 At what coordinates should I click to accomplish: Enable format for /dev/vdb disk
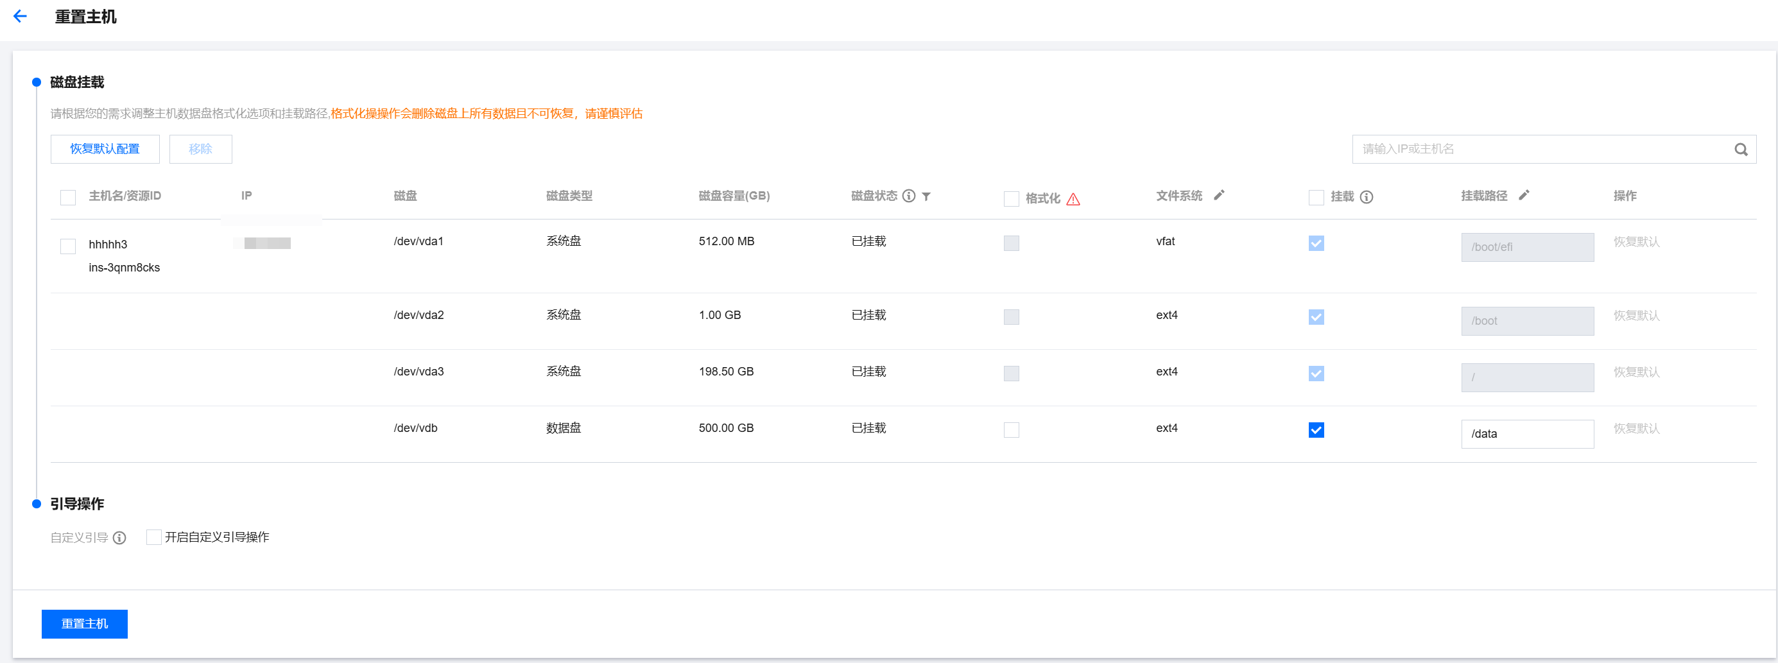pyautogui.click(x=1011, y=430)
